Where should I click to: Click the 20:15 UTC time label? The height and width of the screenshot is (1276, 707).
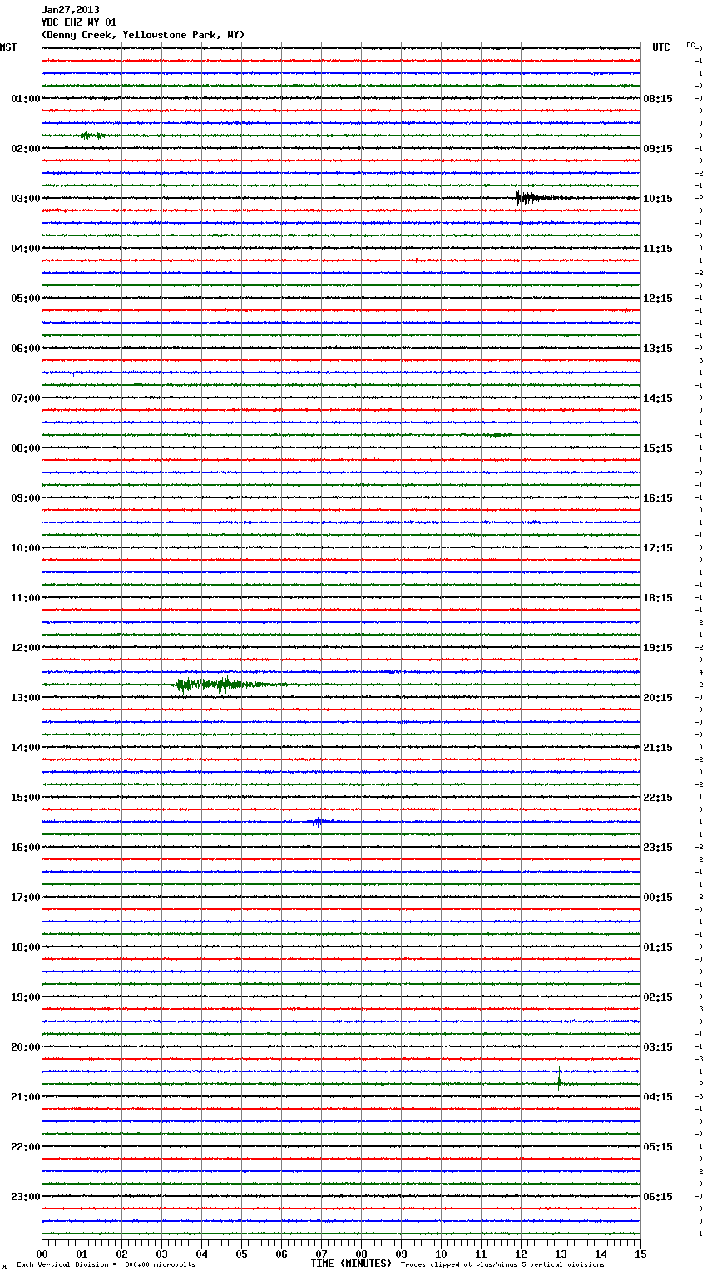tap(658, 698)
